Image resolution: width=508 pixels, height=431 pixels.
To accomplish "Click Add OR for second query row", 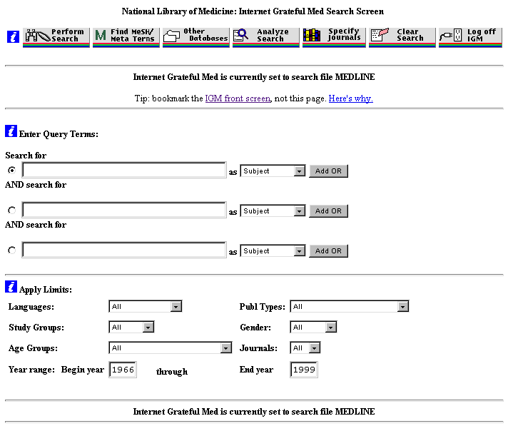I will (328, 211).
